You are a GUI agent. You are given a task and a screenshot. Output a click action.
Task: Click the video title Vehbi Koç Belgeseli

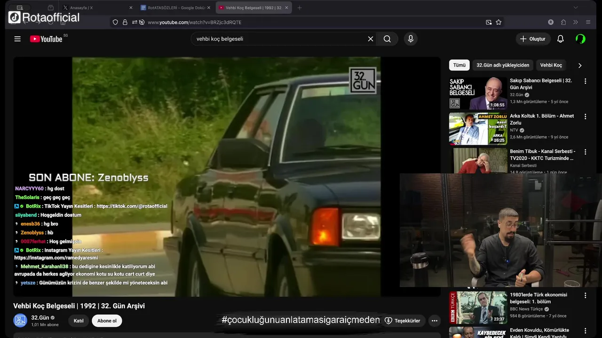79,306
